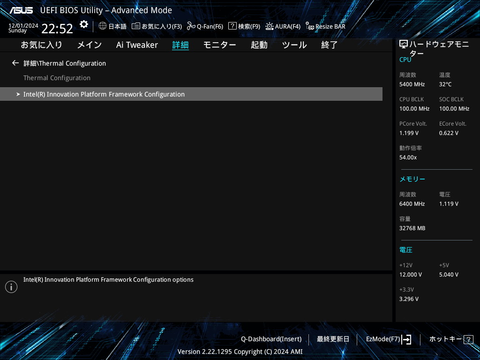Toggle Resize BAR
The width and height of the screenshot is (480, 360).
[330, 26]
